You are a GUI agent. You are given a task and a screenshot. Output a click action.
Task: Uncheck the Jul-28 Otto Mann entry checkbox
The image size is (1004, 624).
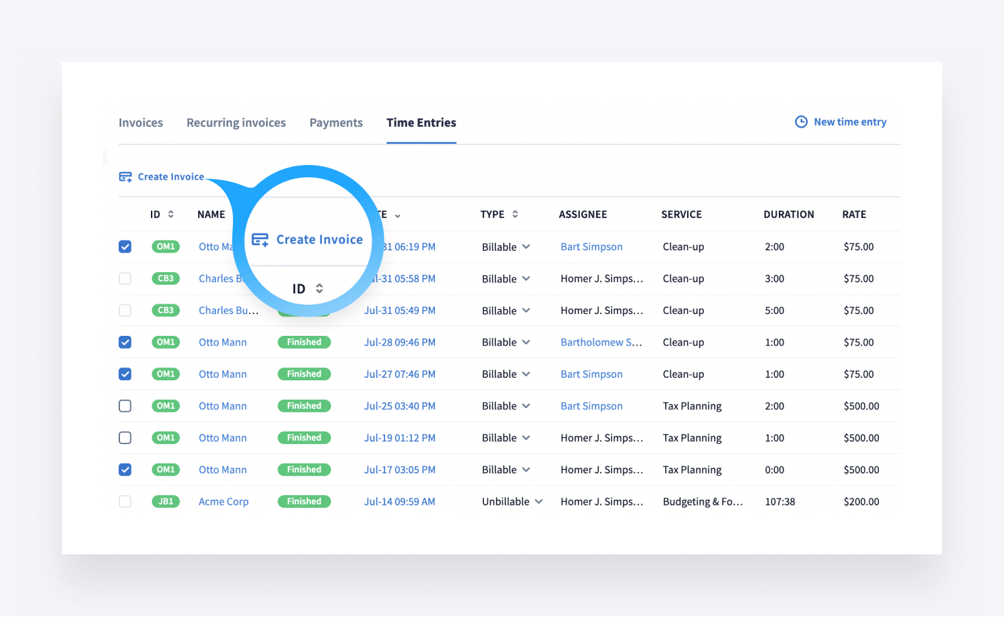(x=125, y=342)
